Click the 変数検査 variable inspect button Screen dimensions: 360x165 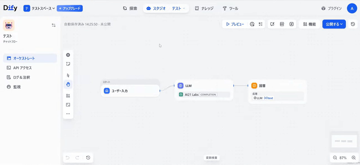pos(212,158)
